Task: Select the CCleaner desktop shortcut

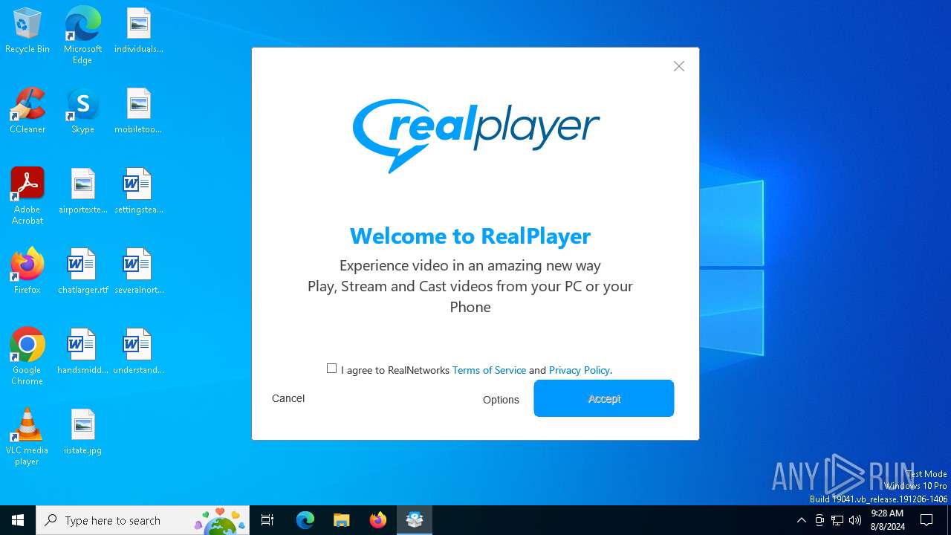Action: (x=27, y=111)
